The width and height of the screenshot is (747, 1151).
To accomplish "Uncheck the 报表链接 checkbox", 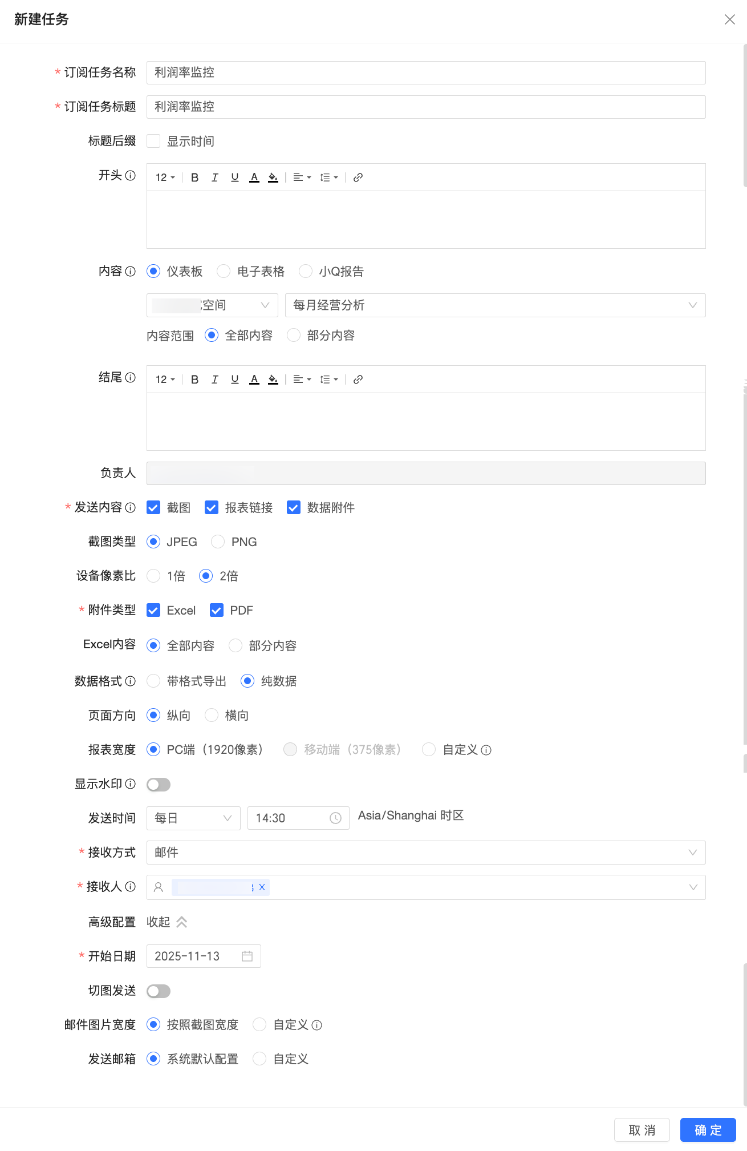I will pos(212,507).
